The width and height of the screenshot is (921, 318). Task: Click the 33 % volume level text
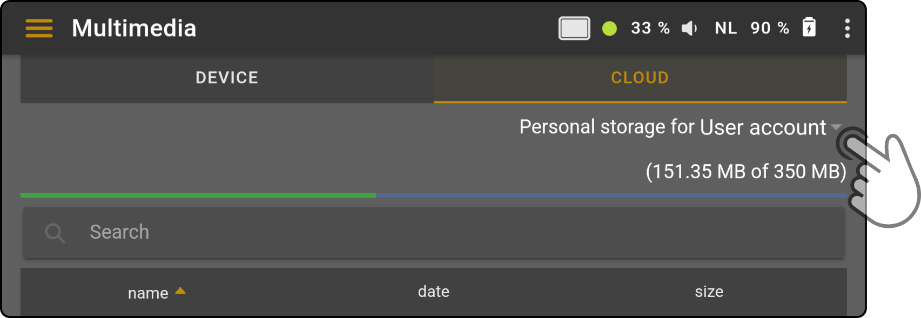(650, 28)
